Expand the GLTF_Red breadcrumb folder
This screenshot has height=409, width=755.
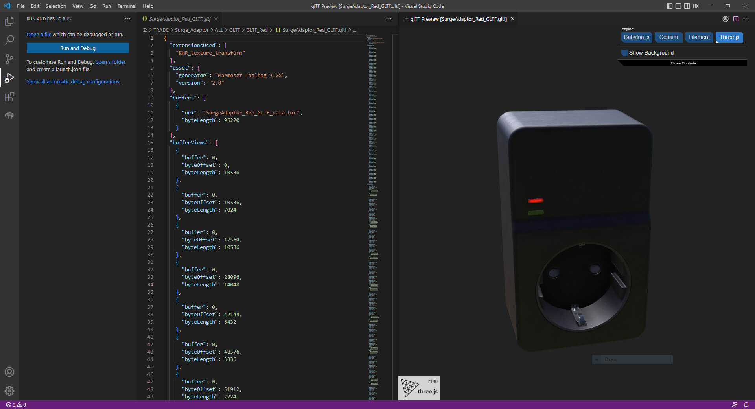pos(257,30)
